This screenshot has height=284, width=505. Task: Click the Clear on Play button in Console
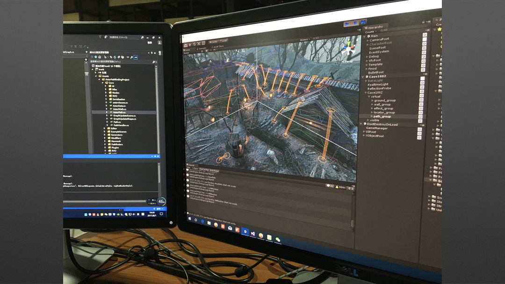click(x=204, y=170)
